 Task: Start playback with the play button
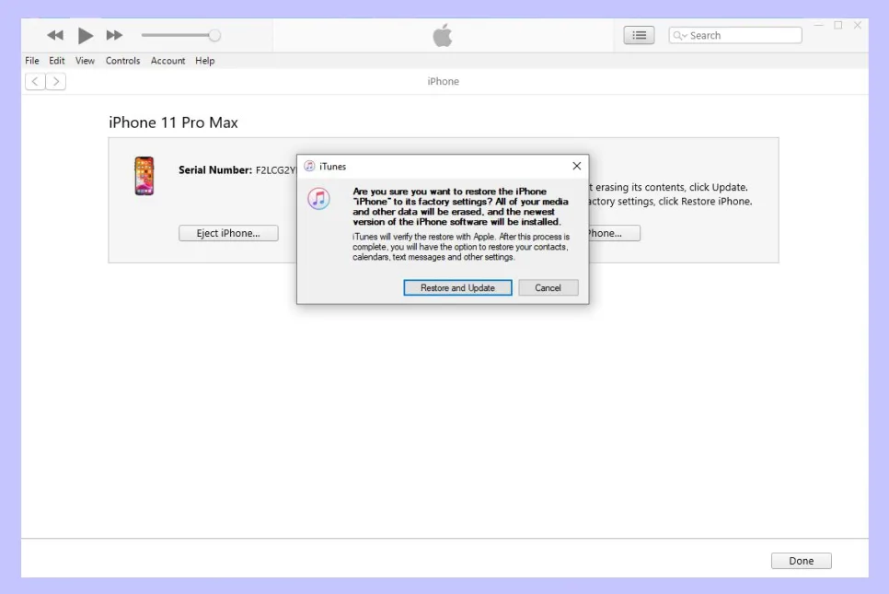click(85, 35)
